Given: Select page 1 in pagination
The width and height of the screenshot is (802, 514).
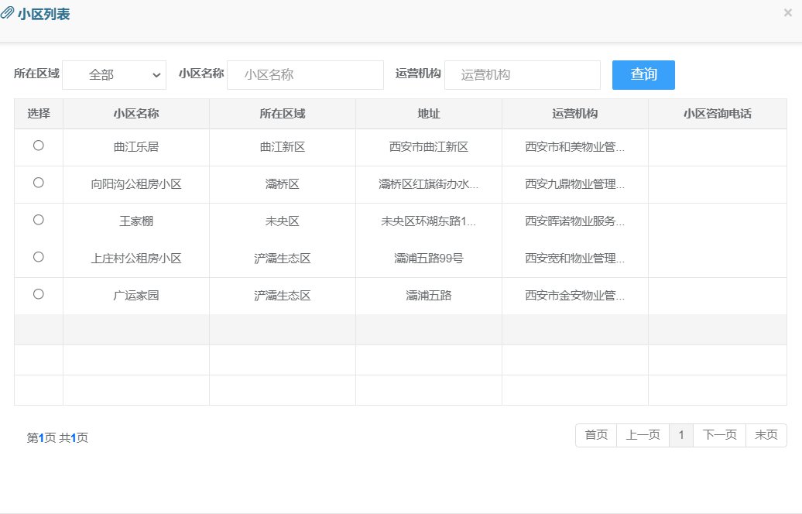Looking at the screenshot, I should (681, 435).
